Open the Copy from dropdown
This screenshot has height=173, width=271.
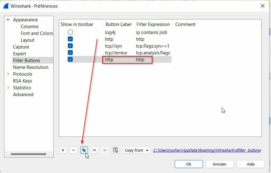pos(137,150)
